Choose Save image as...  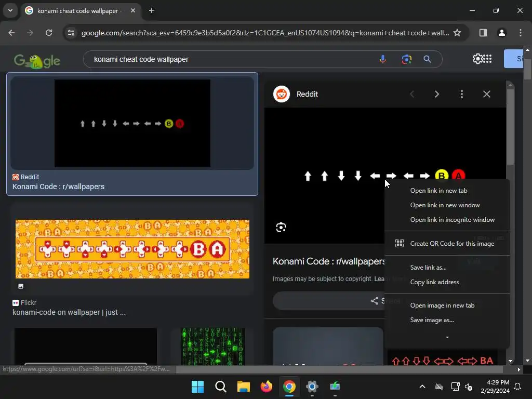pos(447,320)
